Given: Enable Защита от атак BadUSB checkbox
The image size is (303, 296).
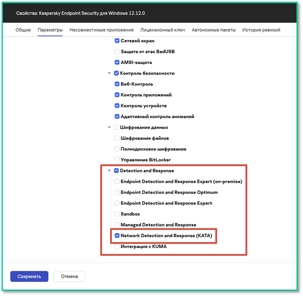Looking at the screenshot, I should click(x=117, y=51).
